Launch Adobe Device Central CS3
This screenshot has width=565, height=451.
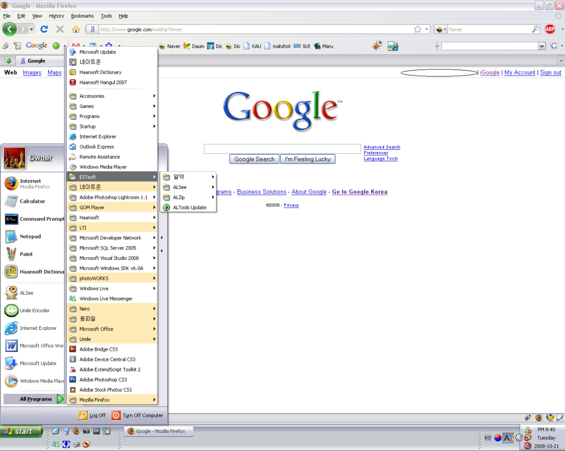[112, 359]
